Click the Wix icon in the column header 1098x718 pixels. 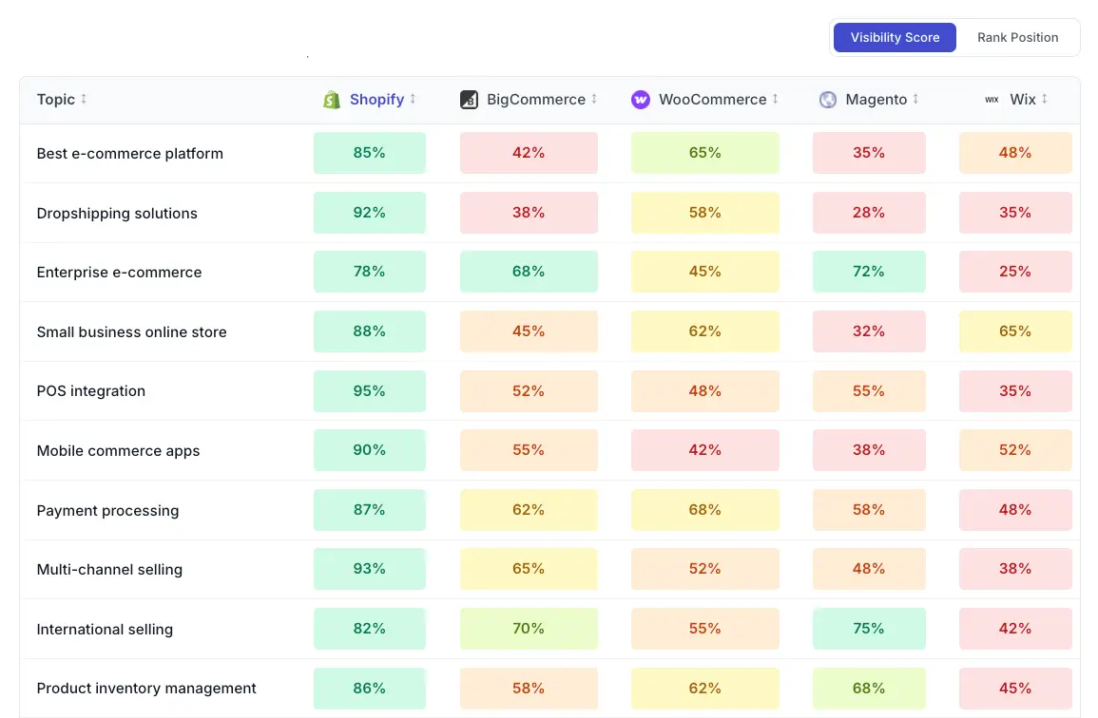992,99
